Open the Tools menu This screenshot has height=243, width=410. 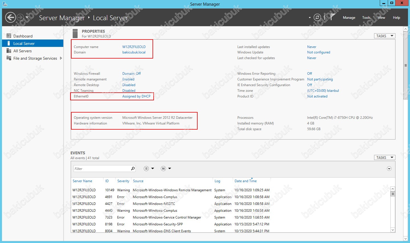pyautogui.click(x=366, y=18)
